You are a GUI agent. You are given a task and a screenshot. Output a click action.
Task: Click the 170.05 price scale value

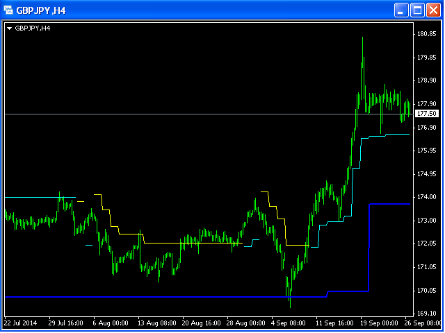(426, 291)
